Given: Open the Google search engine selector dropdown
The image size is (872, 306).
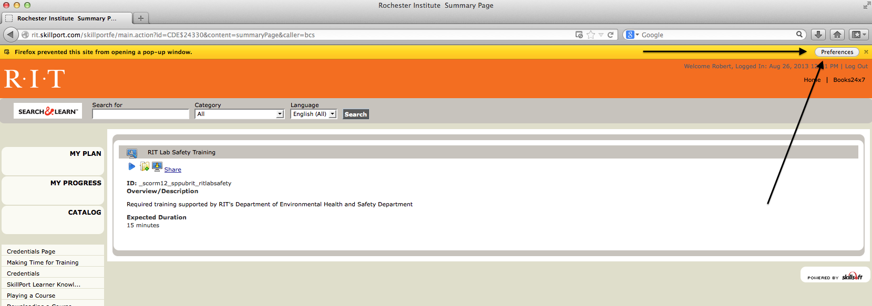Looking at the screenshot, I should [x=632, y=35].
